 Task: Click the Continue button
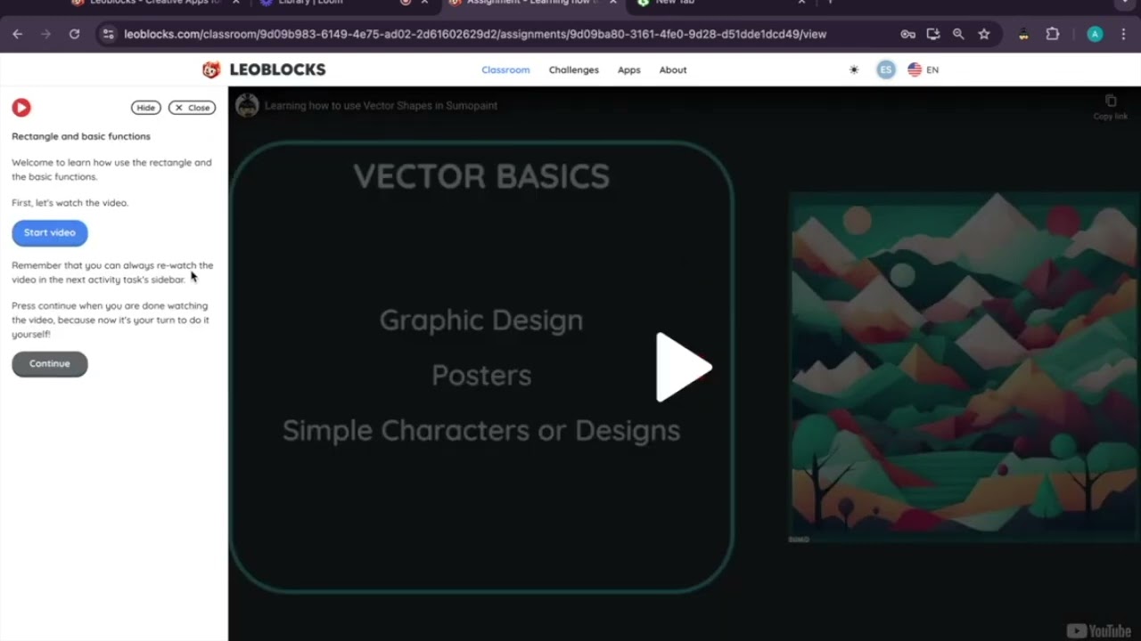pyautogui.click(x=50, y=363)
